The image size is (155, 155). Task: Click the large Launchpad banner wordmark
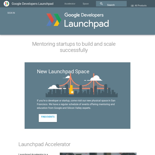[87, 24]
